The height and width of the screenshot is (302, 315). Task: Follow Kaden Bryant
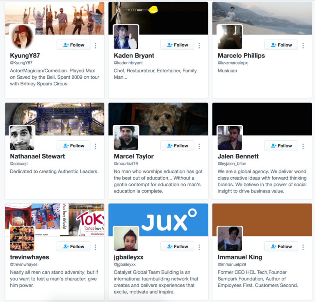[177, 45]
